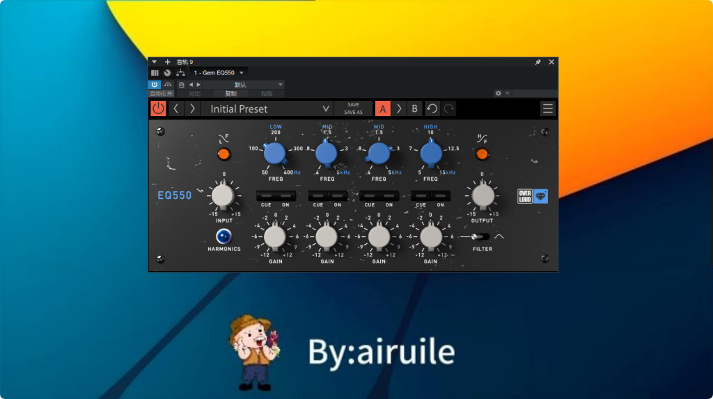Image resolution: width=713 pixels, height=399 pixels.
Task: Toggle the blue host bypass power button
Action: pyautogui.click(x=155, y=84)
